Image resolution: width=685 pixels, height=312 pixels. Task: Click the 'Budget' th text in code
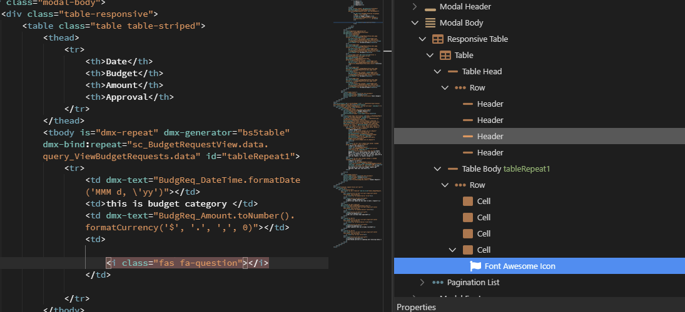point(122,73)
